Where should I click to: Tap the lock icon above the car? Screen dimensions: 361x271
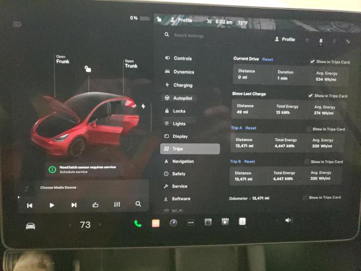click(87, 69)
